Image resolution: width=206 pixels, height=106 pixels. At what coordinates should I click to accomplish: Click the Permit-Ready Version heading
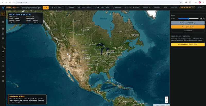click(181, 36)
